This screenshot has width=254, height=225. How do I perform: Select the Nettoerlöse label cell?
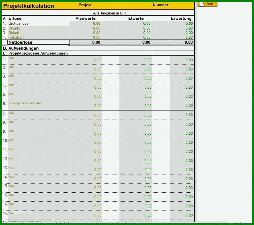point(38,42)
